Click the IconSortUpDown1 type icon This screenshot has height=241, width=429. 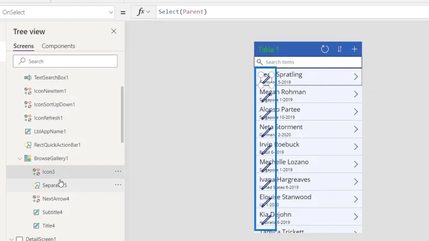(x=28, y=104)
